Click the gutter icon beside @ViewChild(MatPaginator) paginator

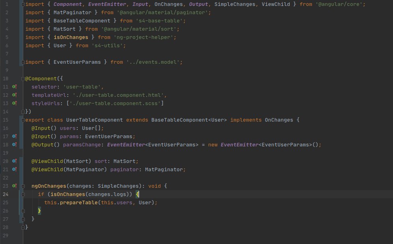15,170
